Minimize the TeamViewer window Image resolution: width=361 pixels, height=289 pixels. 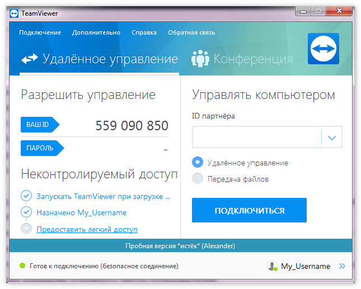click(303, 11)
